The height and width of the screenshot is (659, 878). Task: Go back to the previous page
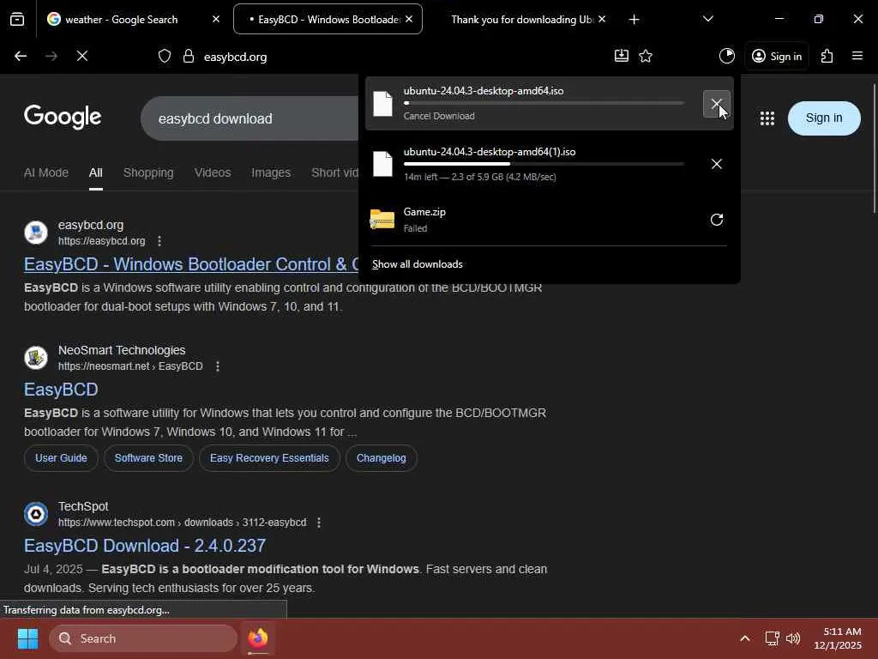(x=21, y=56)
